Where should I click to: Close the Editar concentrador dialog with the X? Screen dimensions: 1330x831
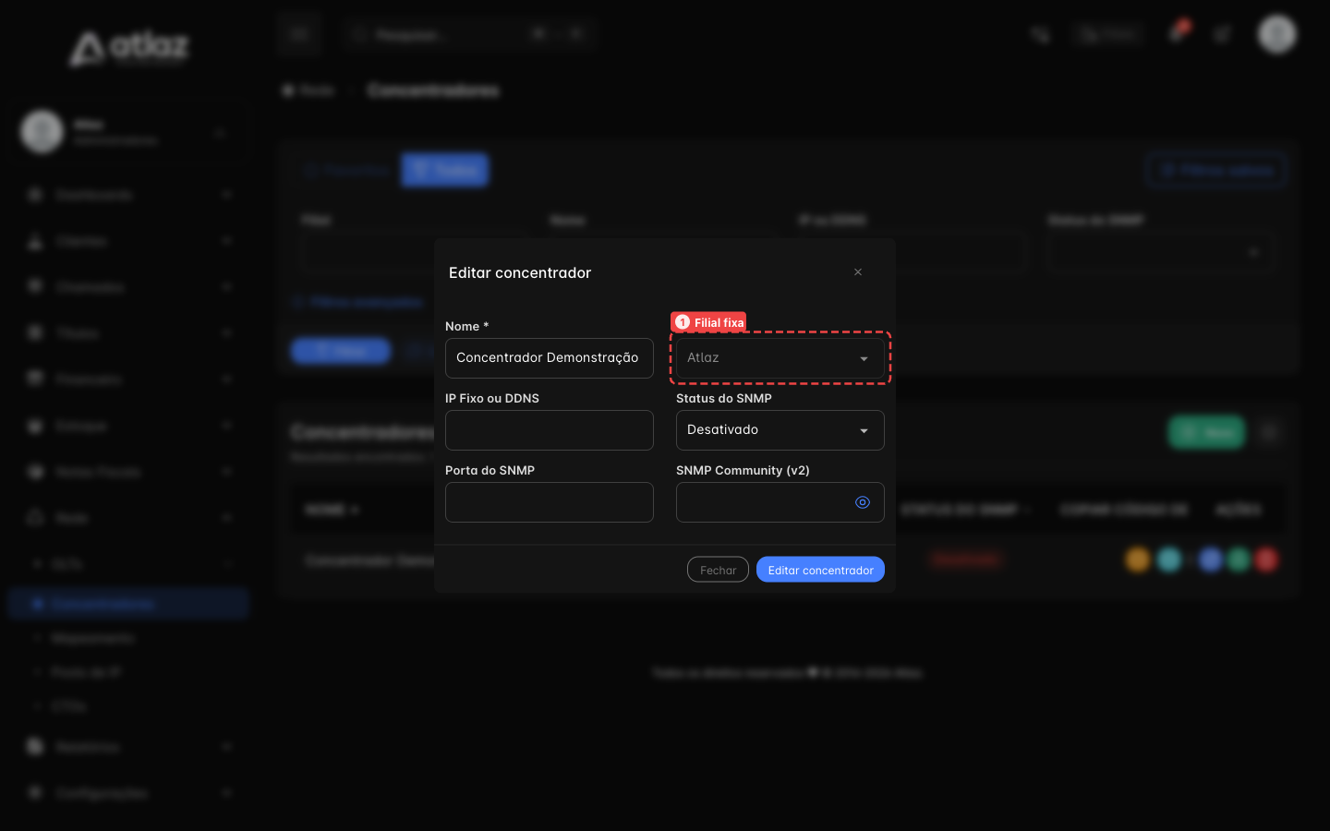click(x=858, y=272)
